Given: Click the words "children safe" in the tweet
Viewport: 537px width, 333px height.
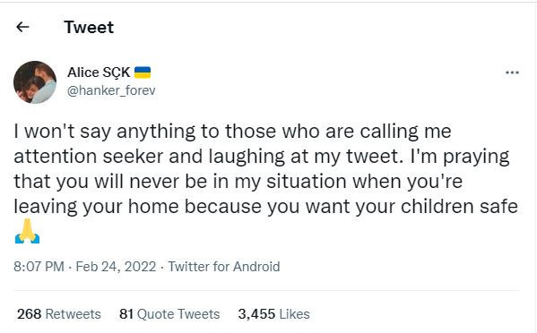Looking at the screenshot, I should tap(459, 206).
